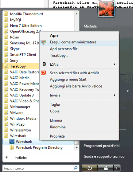The height and width of the screenshot is (172, 133).
Task: Click the AntiVir red umbrella icon
Action: pyautogui.click(x=44, y=73)
